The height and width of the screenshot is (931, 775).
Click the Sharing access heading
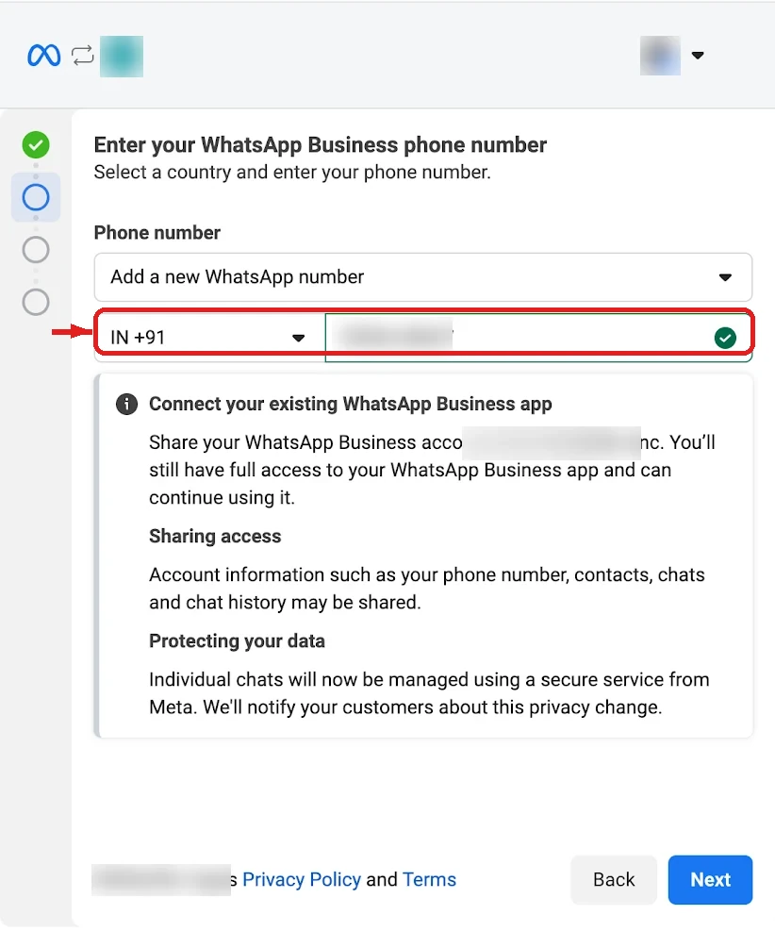pos(215,536)
